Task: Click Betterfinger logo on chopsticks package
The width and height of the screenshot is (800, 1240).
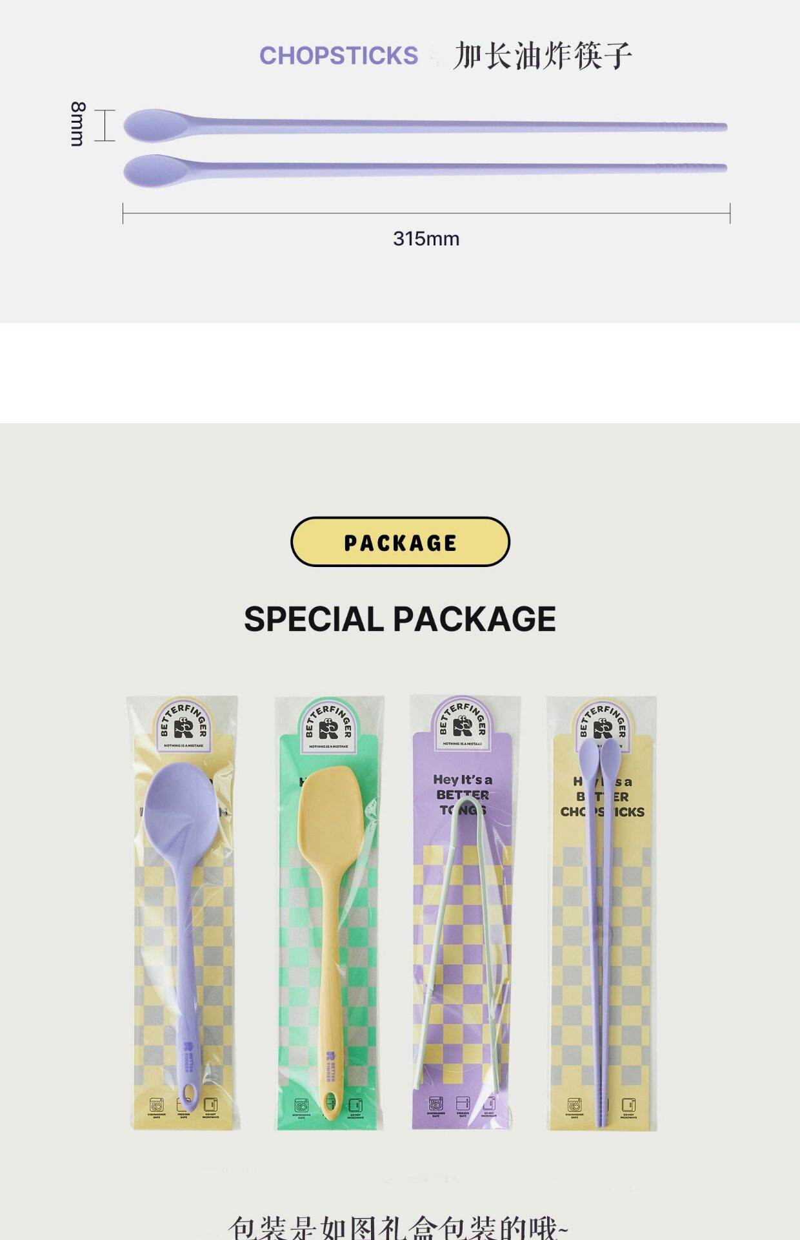Action: [x=603, y=723]
